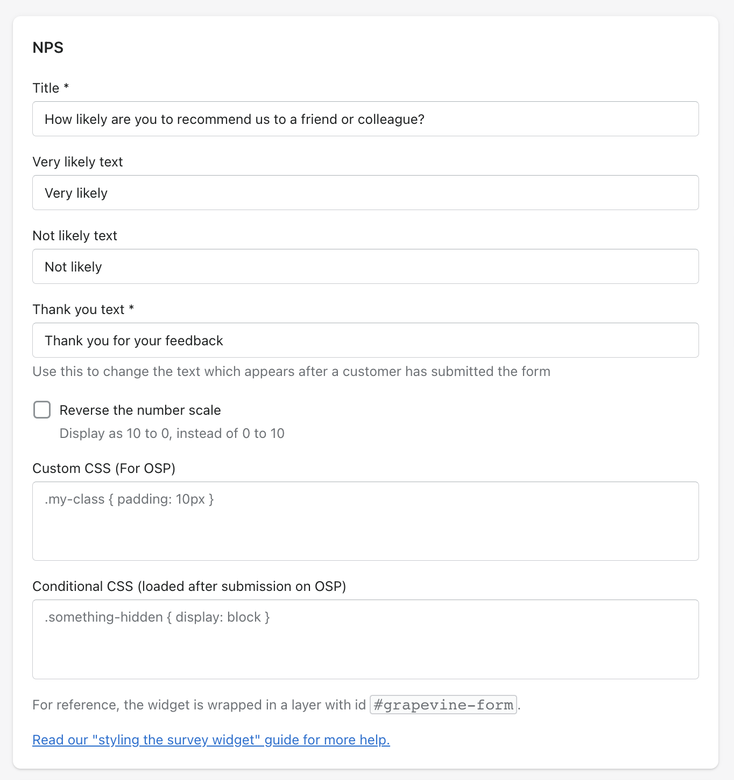734x780 pixels.
Task: Click the Title input field
Action: click(x=365, y=119)
